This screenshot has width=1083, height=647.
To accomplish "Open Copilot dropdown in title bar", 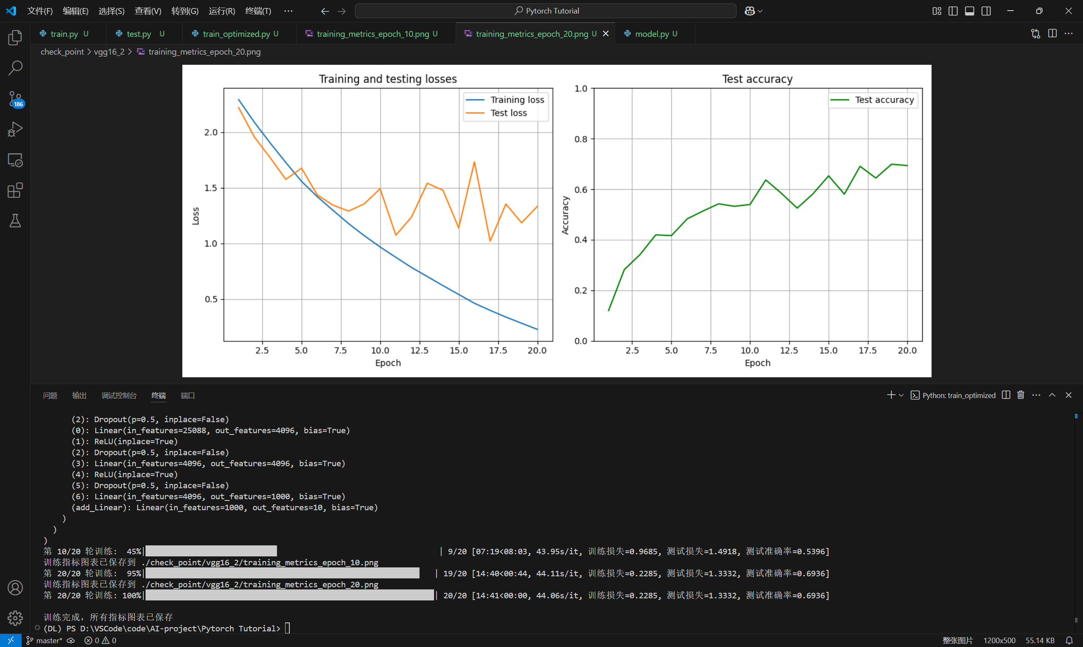I will 759,11.
